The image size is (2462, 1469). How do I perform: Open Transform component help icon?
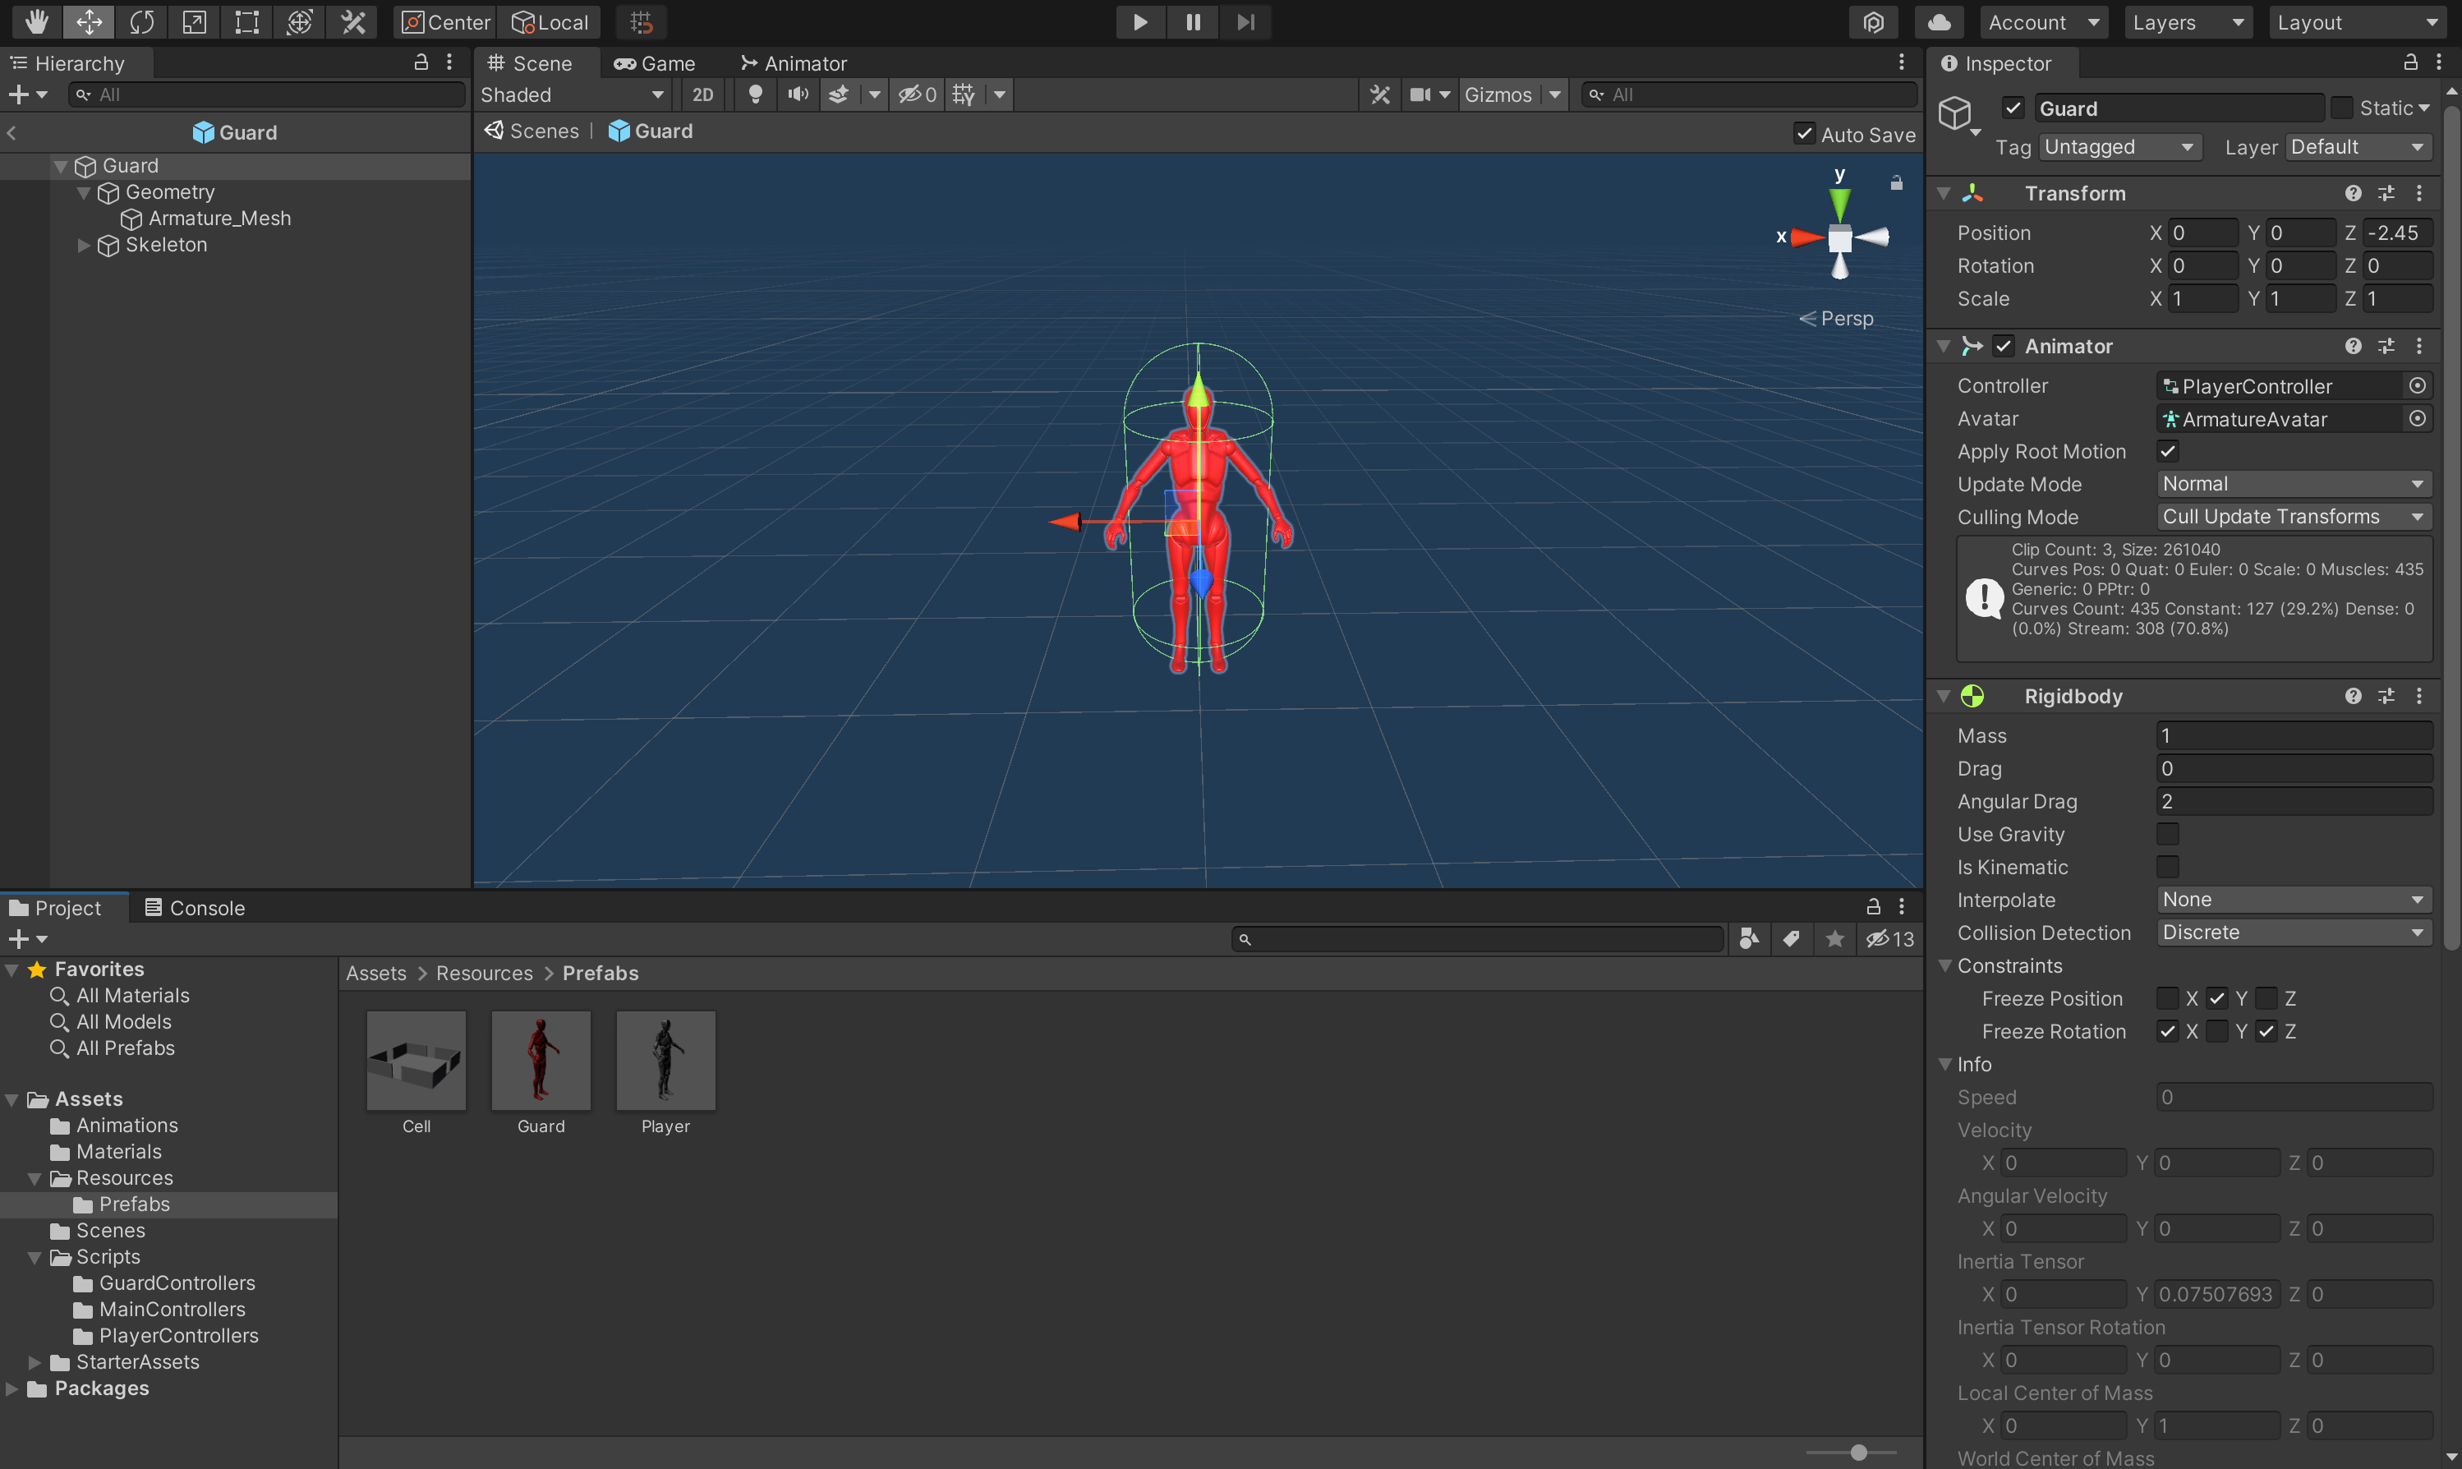click(2353, 193)
